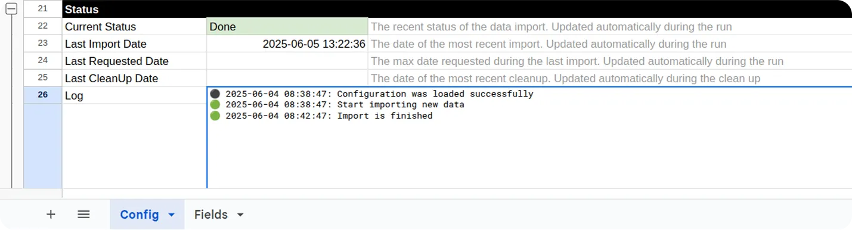Open the all sheets list icon
Viewport: 852px width, 230px height.
(x=83, y=215)
